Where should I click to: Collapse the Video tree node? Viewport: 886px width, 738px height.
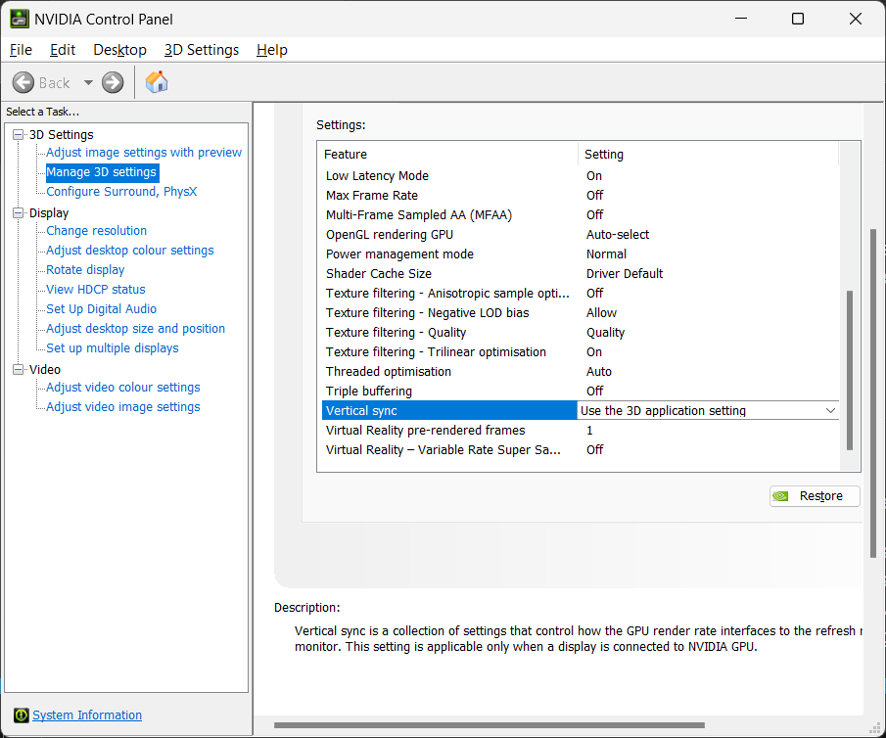click(x=18, y=370)
